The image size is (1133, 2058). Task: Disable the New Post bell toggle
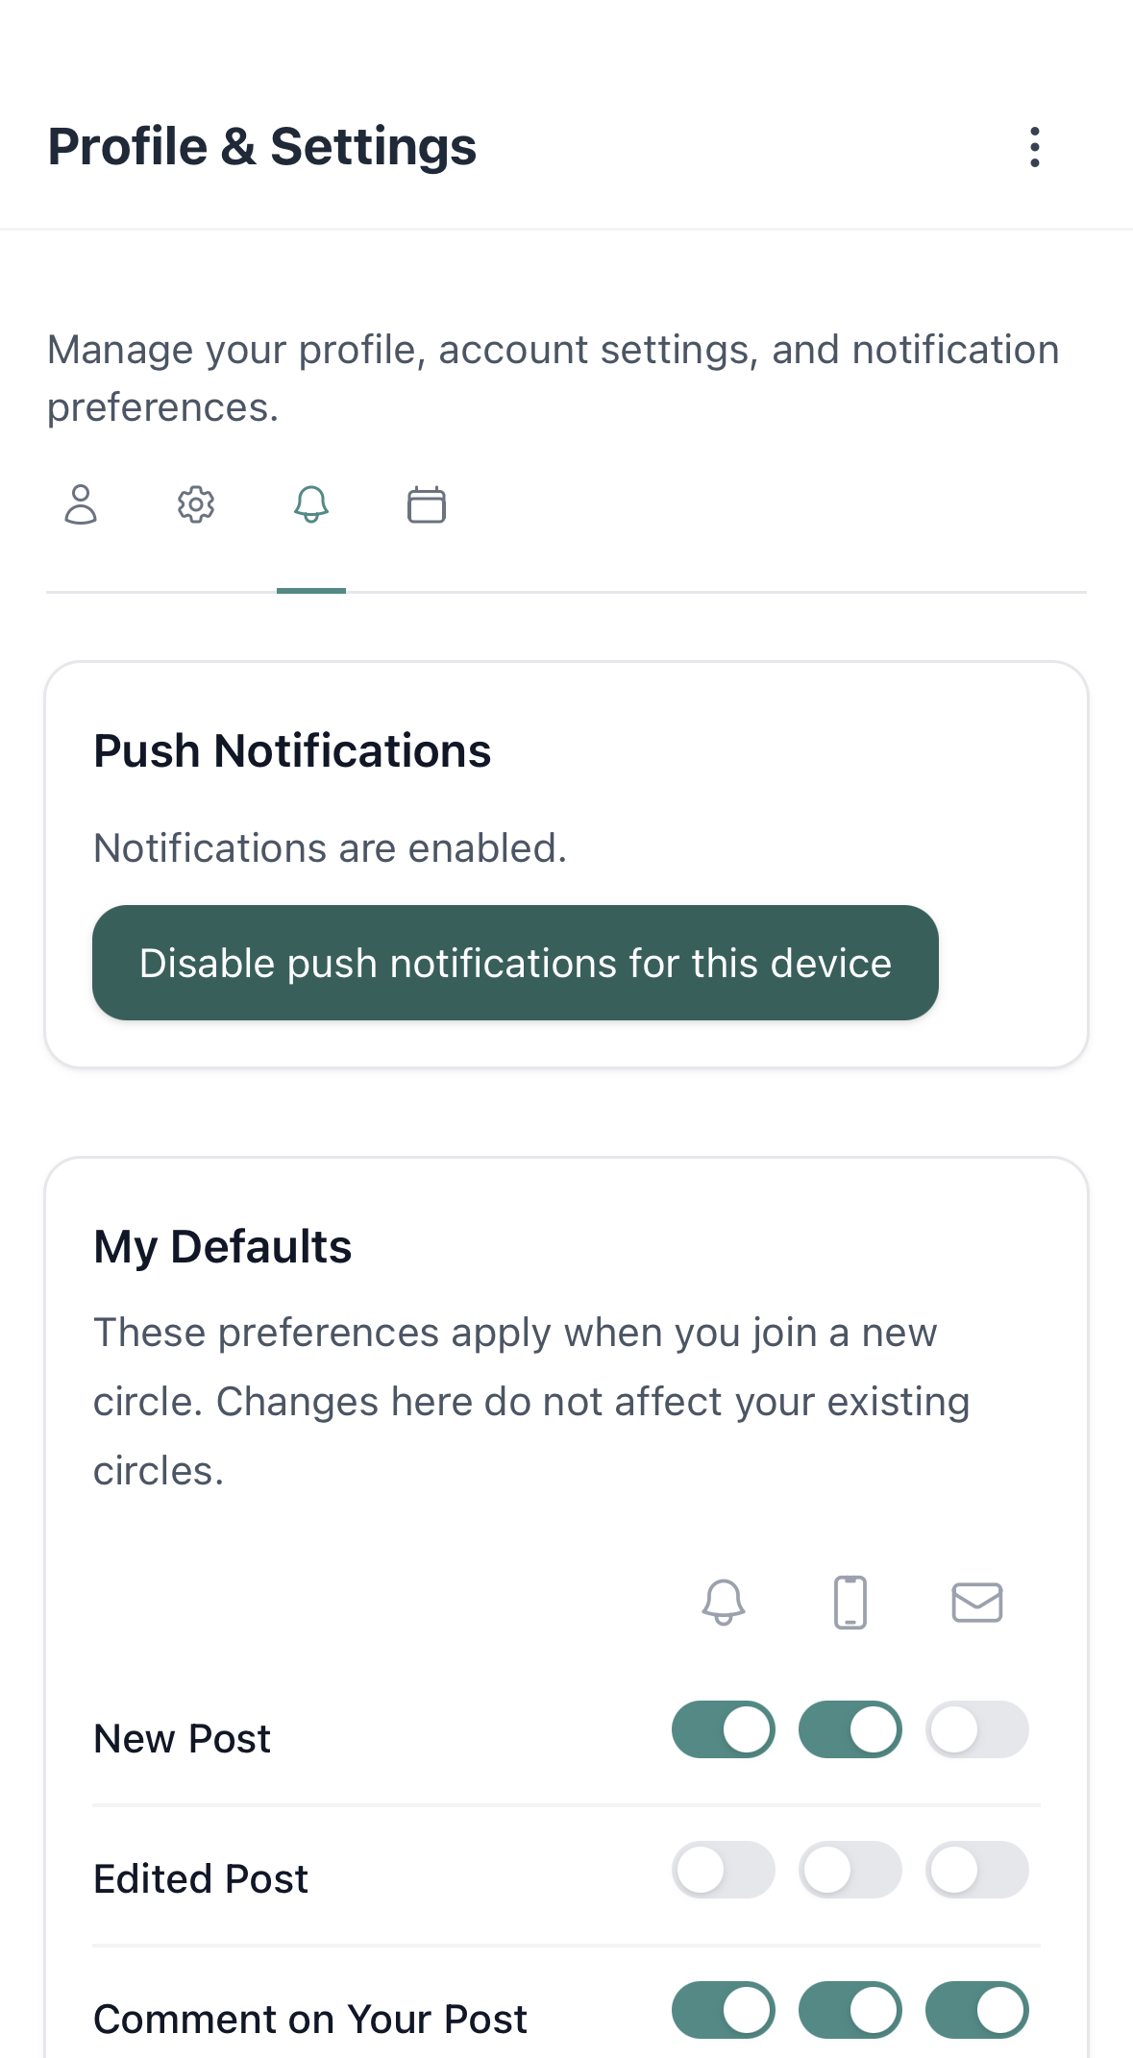click(724, 1729)
